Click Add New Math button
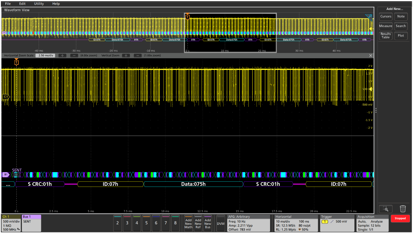Viewport: 413px width, 233px height. pos(188,223)
